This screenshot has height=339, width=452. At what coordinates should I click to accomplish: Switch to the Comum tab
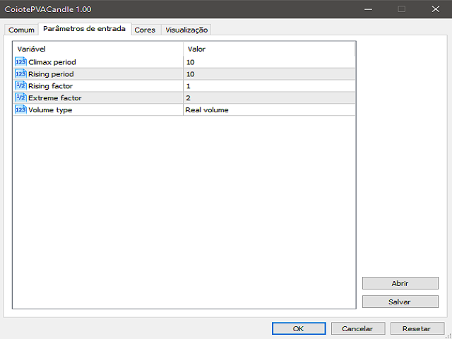tap(21, 30)
